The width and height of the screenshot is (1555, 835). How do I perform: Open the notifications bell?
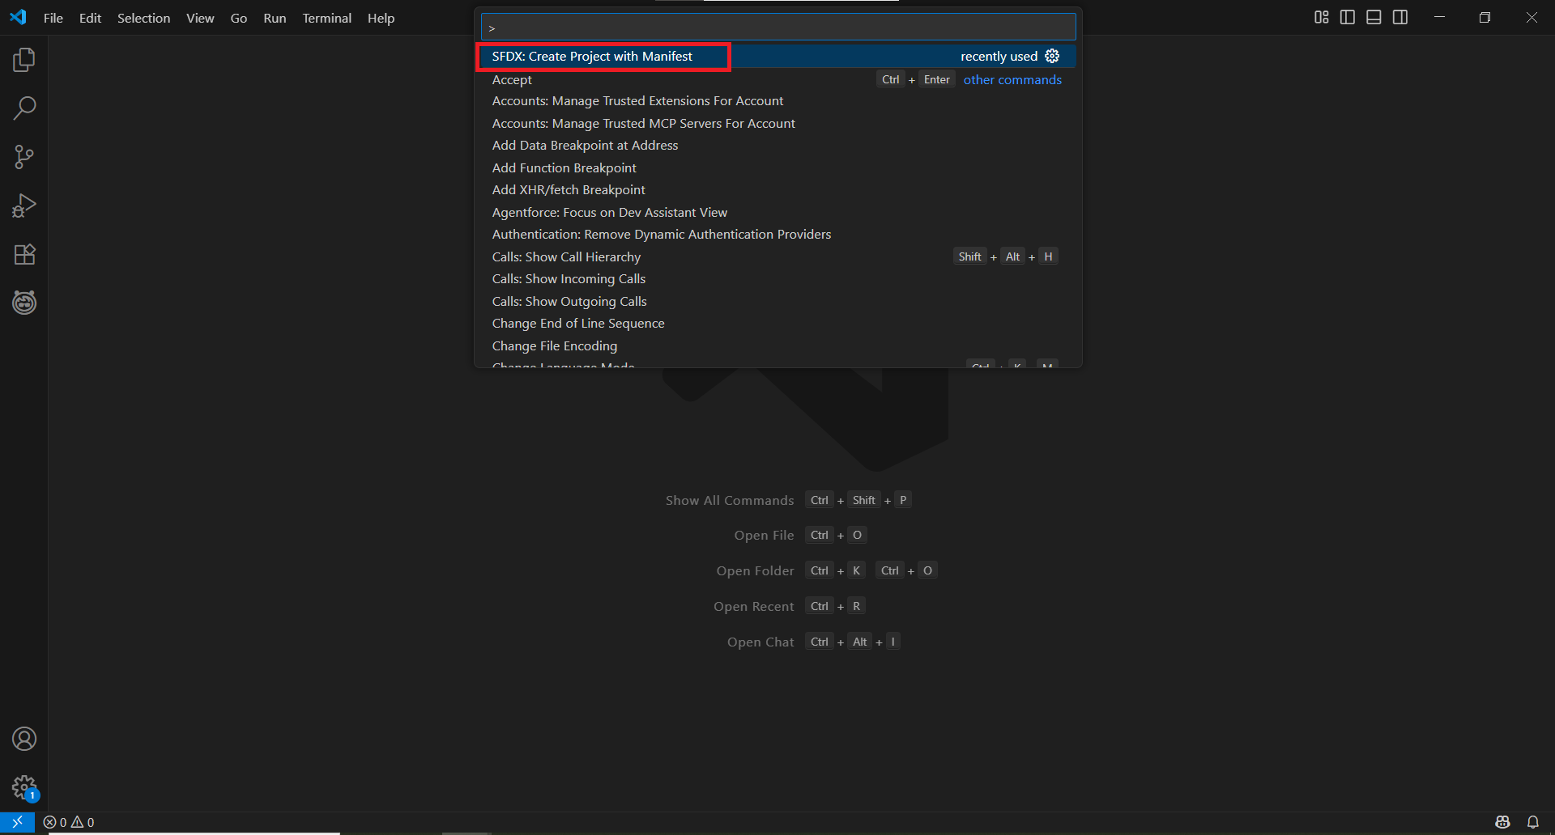coord(1533,822)
